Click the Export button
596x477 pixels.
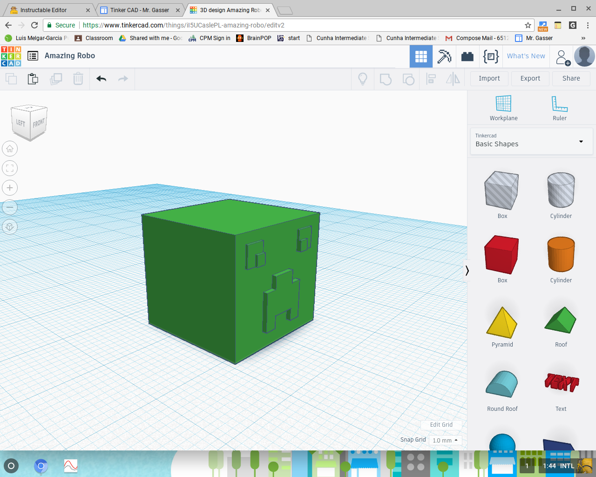[530, 78]
